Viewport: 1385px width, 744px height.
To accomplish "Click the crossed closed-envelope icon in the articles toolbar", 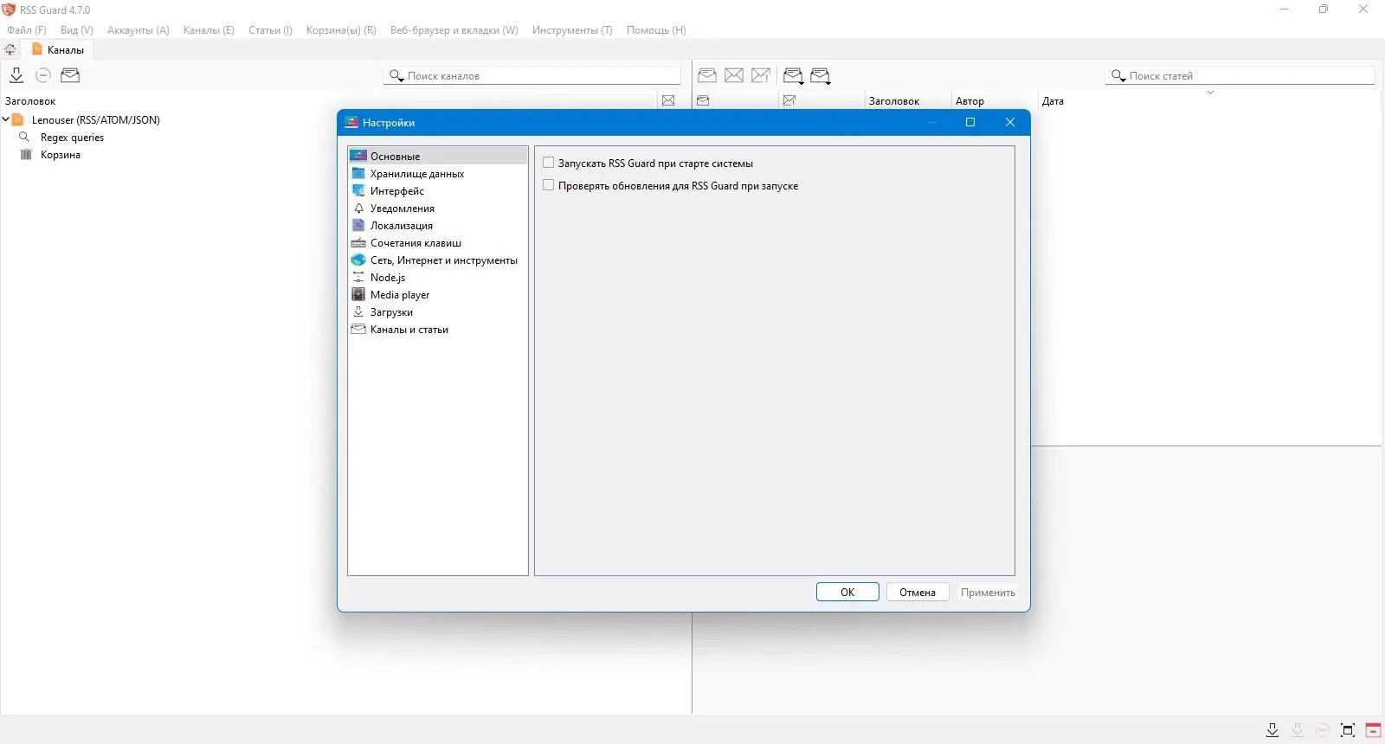I will point(734,75).
